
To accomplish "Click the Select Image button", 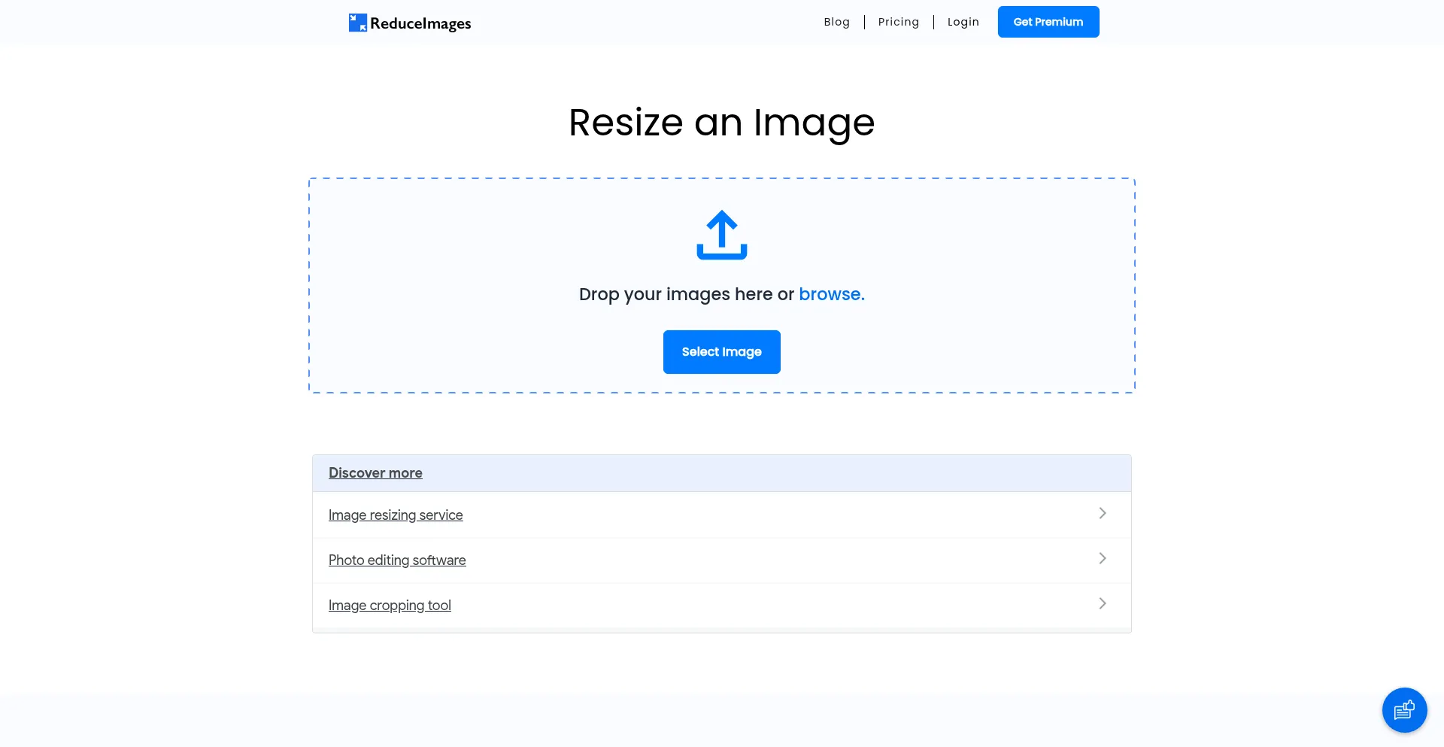I will pos(722,352).
